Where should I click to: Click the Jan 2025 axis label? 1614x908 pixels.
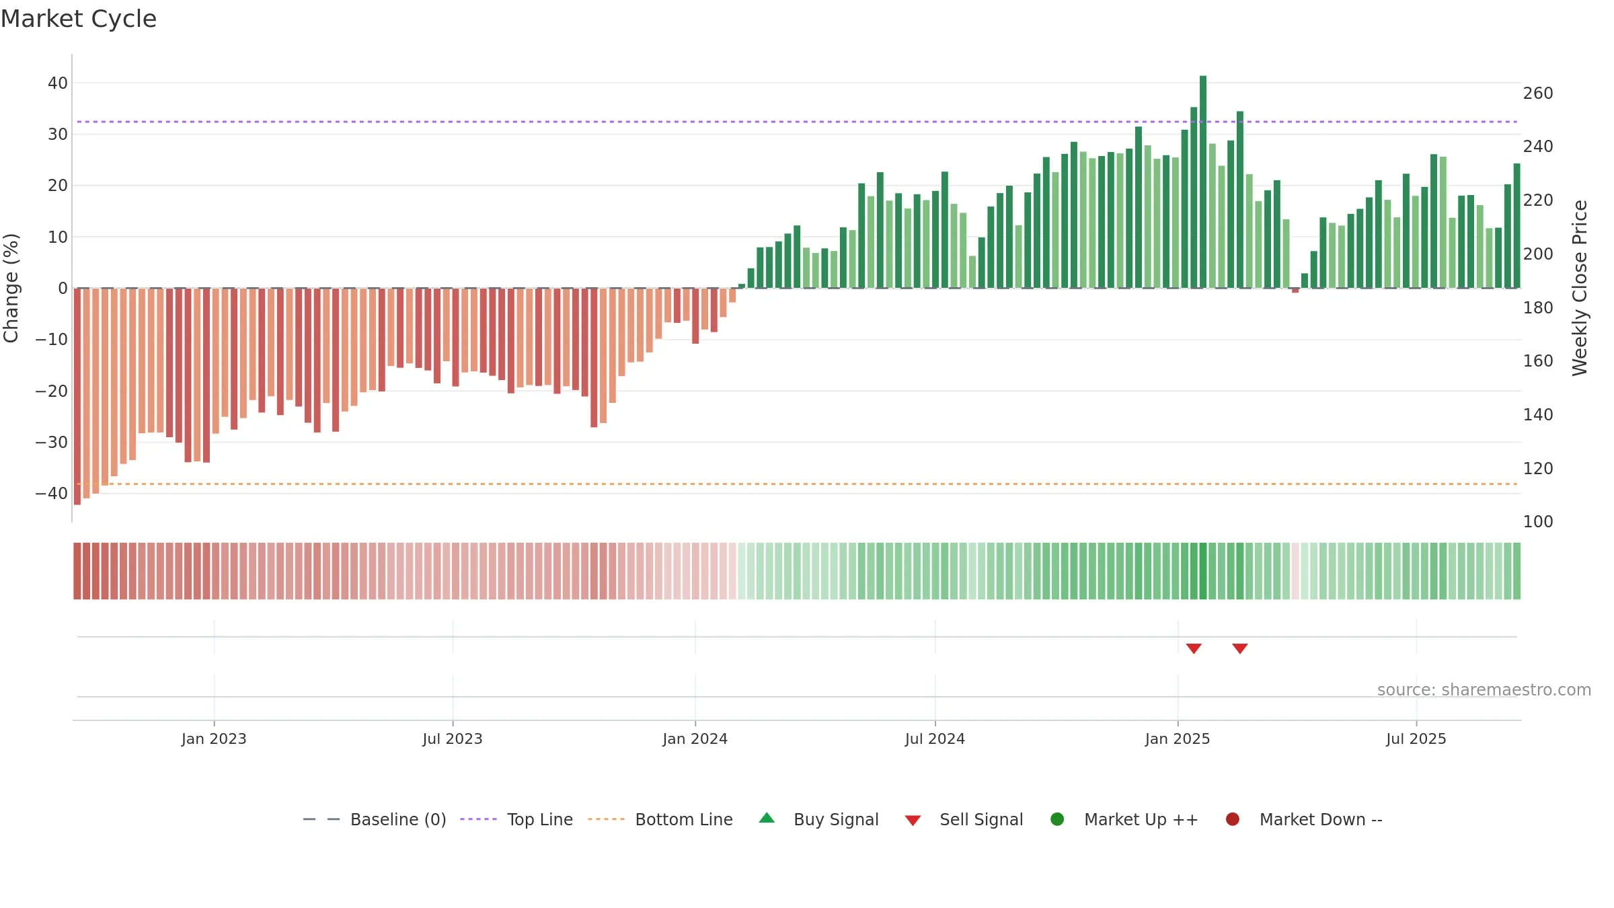pos(1178,739)
